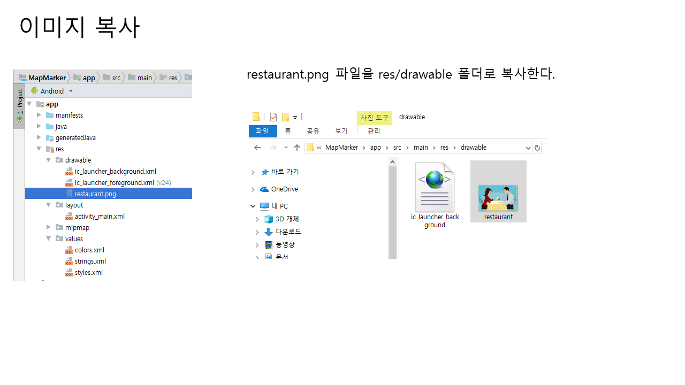Open the 파일 ribbon tab
The width and height of the screenshot is (685, 385).
point(262,131)
